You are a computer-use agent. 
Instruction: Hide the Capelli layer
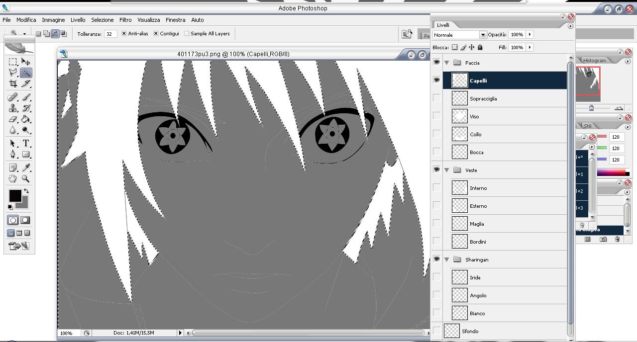click(436, 80)
